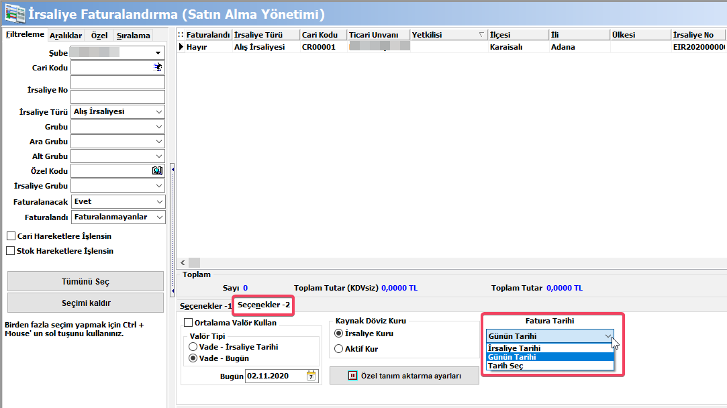The image size is (727, 408).
Task: Open the Faturalanacak dropdown
Action: 159,202
